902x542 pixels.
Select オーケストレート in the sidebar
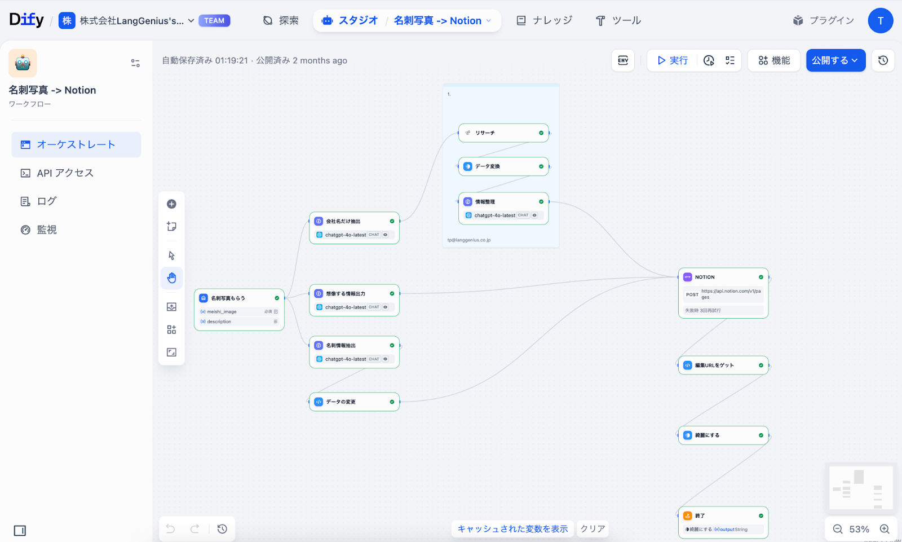coord(76,145)
